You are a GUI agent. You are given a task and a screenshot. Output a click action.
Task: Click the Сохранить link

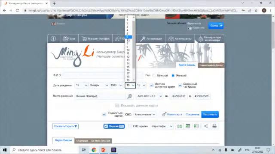tap(192, 114)
